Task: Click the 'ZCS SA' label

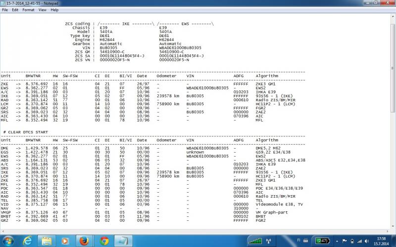Action: coord(82,56)
